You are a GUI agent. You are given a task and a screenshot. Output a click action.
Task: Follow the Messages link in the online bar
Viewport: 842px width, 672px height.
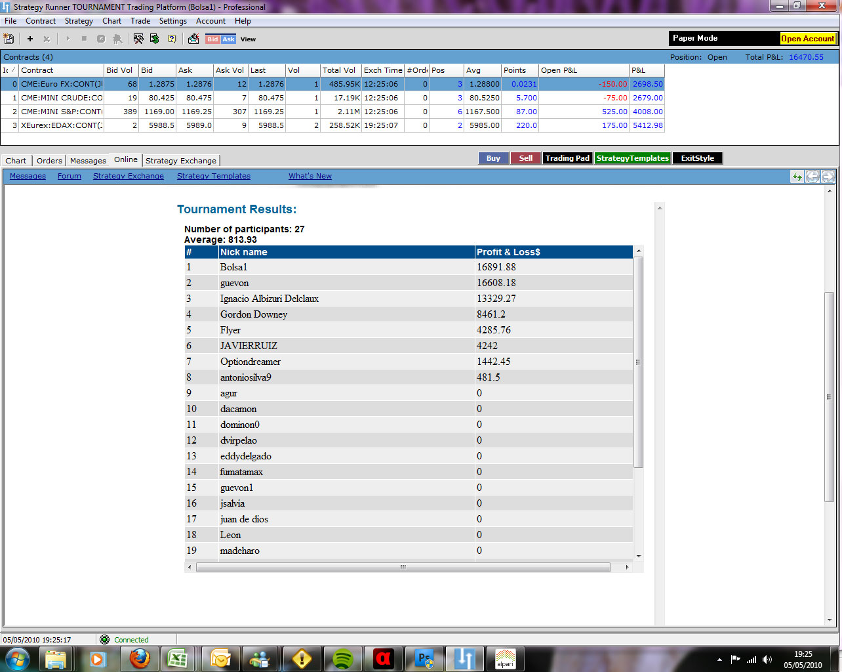(28, 176)
